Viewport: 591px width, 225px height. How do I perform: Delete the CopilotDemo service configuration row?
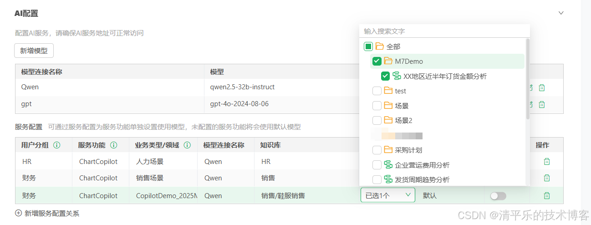pos(547,195)
